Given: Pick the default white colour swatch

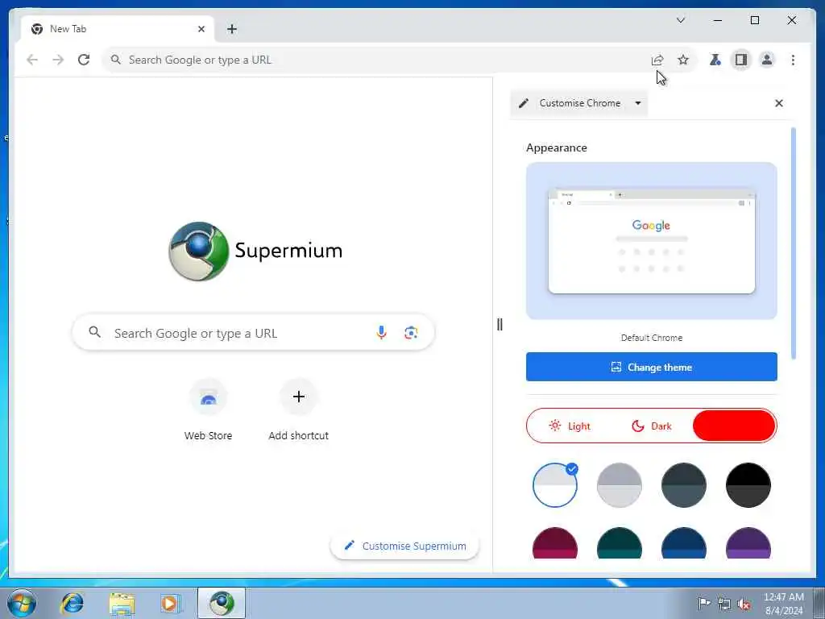Looking at the screenshot, I should (554, 485).
